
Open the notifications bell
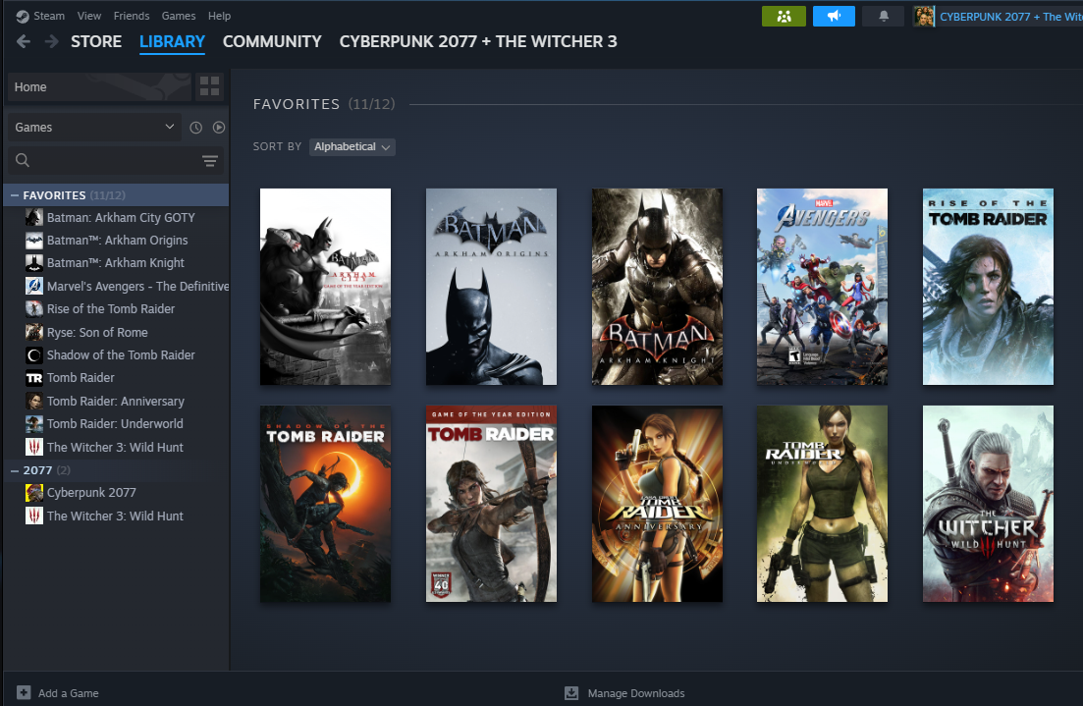pos(884,16)
